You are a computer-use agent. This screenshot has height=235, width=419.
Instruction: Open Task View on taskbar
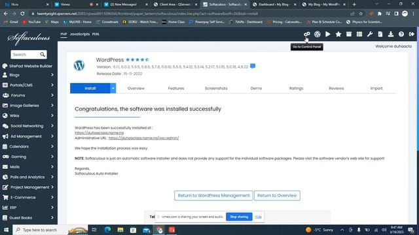pos(94,230)
